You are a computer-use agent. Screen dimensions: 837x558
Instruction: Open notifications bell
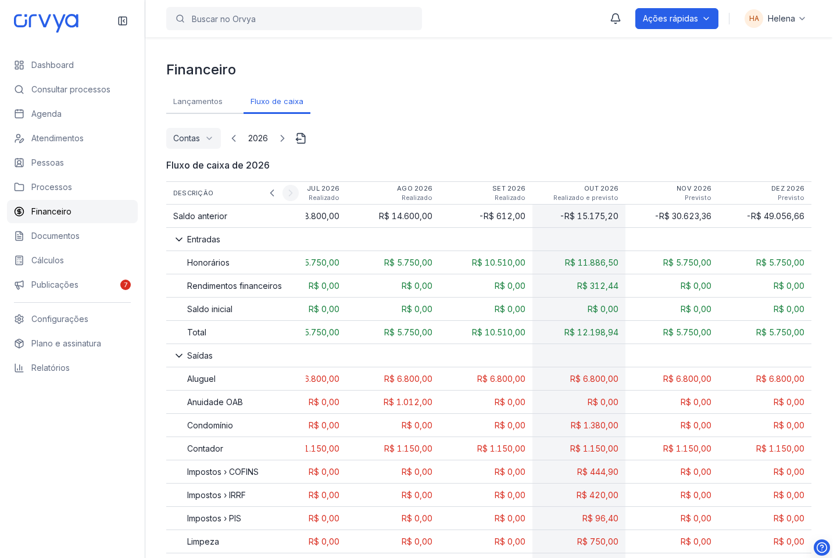616,19
